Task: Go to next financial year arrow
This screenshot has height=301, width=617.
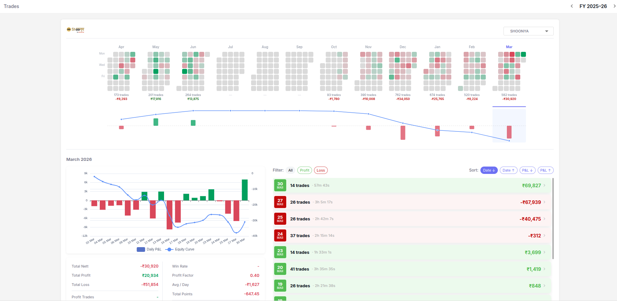Action: point(614,6)
